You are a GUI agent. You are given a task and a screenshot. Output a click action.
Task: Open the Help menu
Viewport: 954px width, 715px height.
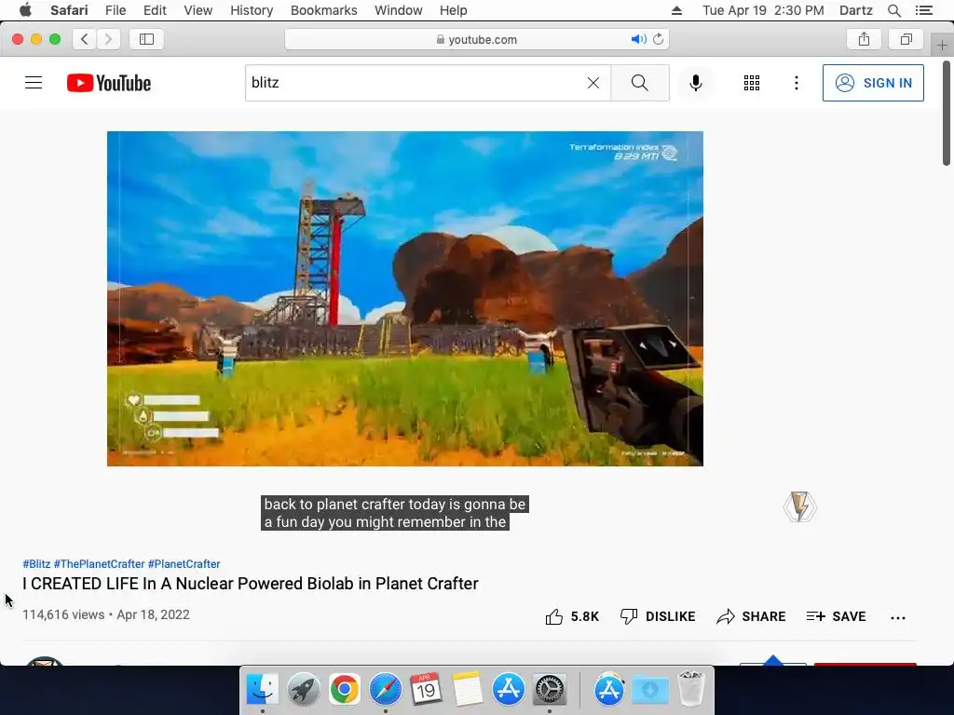pos(454,10)
